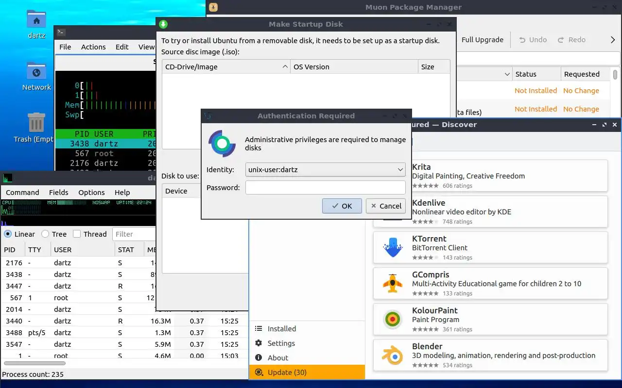Click the terminal window title bar icon
This screenshot has height=388, width=622.
click(x=61, y=32)
